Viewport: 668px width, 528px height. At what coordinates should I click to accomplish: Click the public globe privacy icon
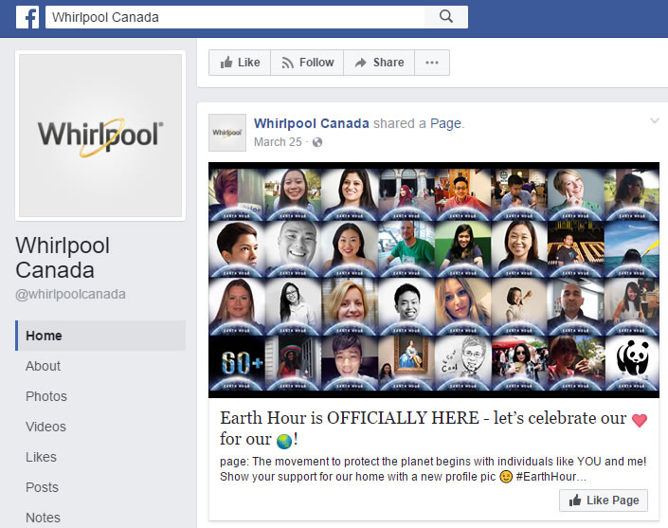click(x=317, y=142)
